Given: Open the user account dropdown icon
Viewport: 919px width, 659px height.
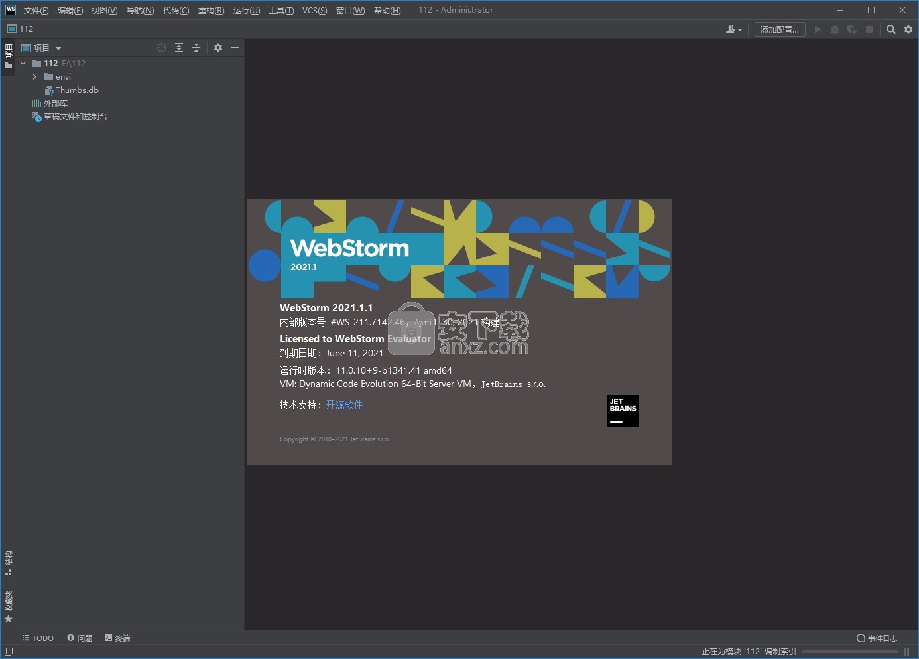Looking at the screenshot, I should tap(734, 29).
